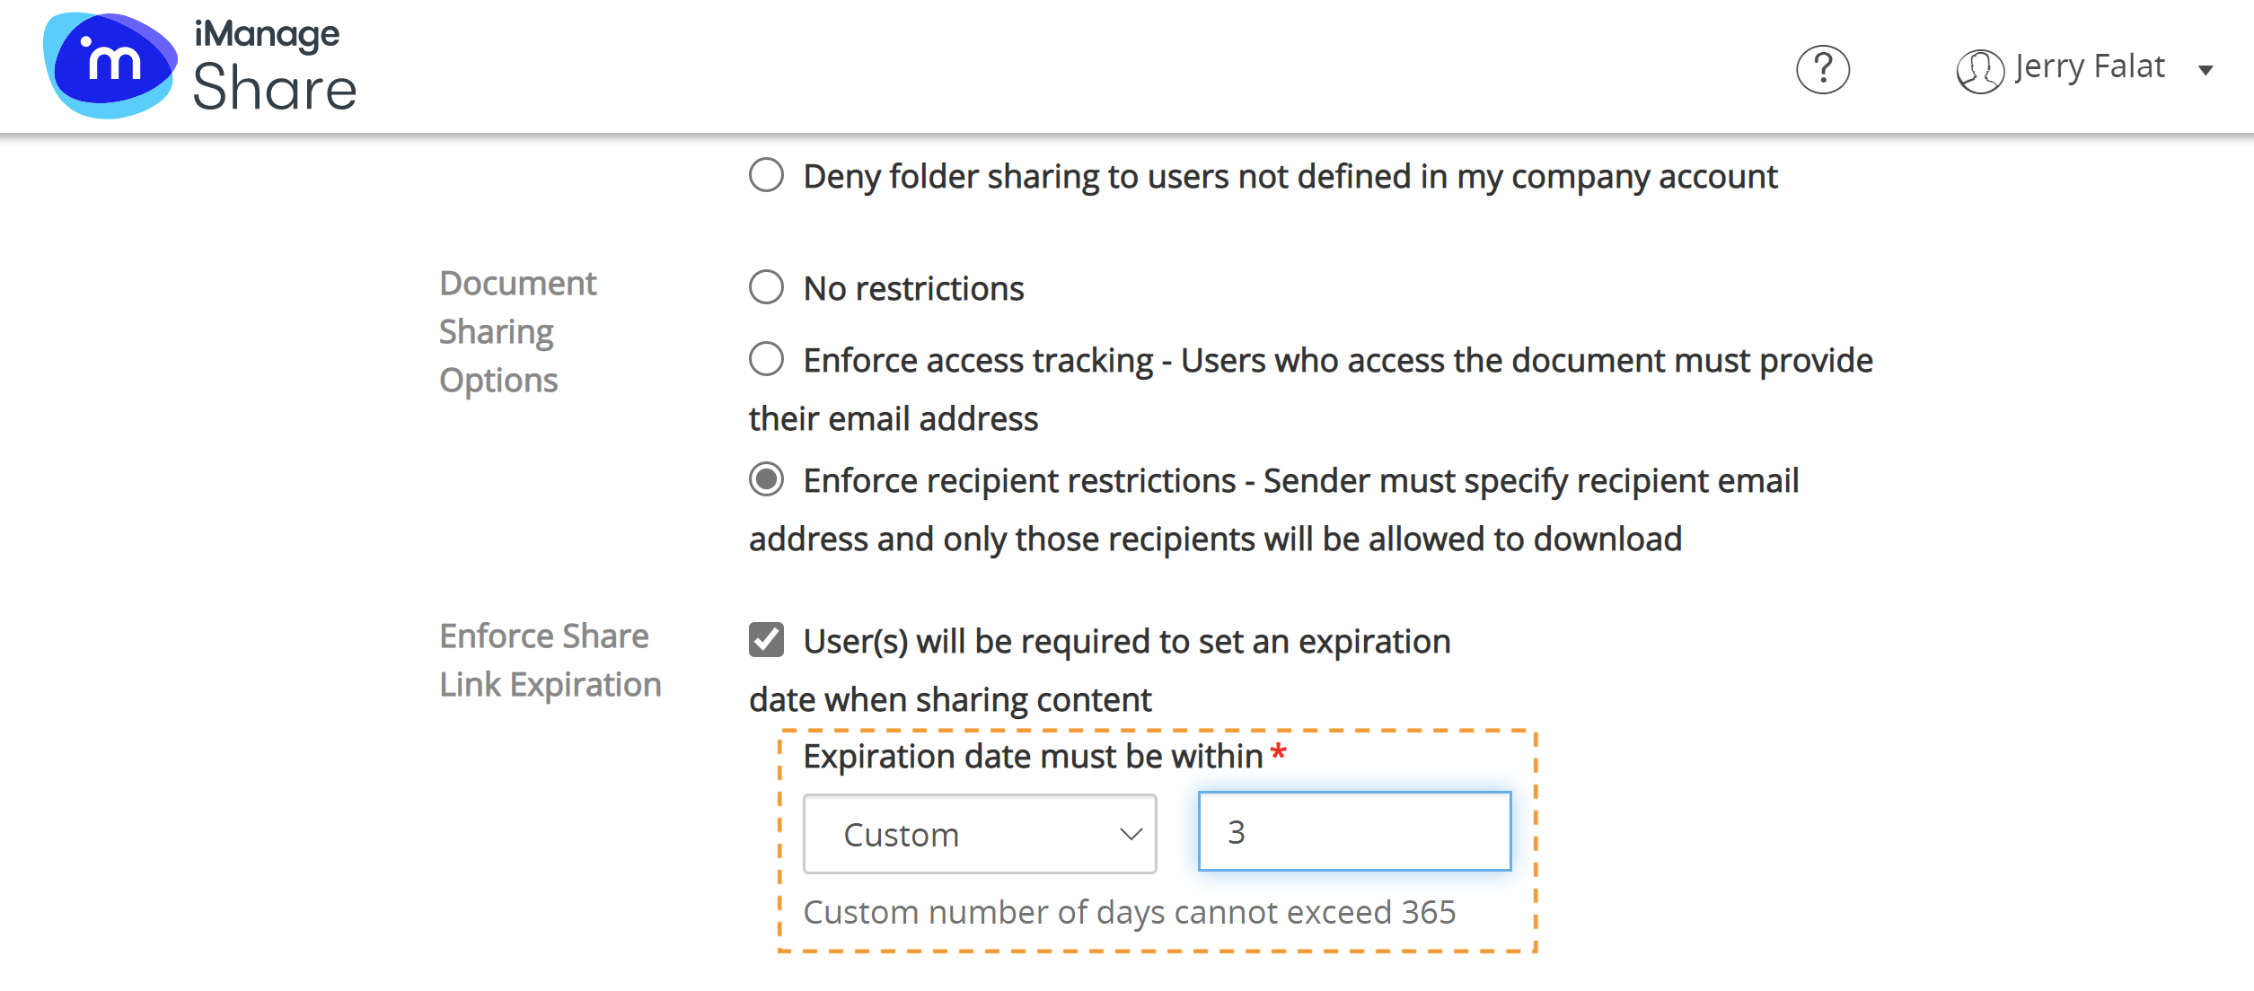The width and height of the screenshot is (2254, 991).
Task: Click "User(s) will be required" checkbox label text
Action: pos(1126,642)
